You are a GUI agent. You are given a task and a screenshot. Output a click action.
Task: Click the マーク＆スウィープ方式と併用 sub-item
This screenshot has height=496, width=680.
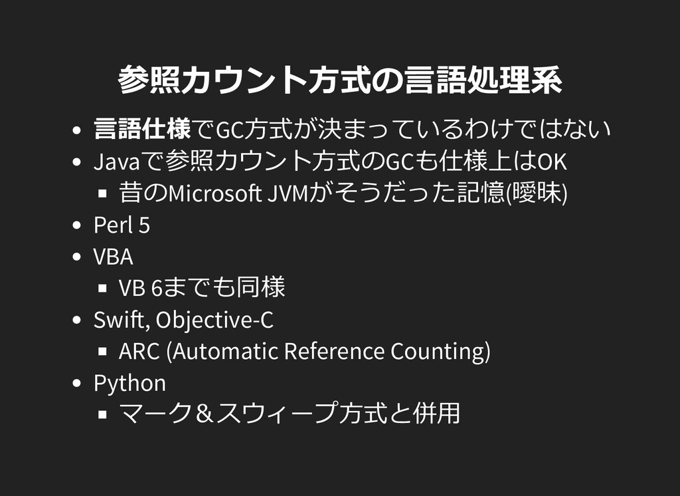[x=290, y=414]
